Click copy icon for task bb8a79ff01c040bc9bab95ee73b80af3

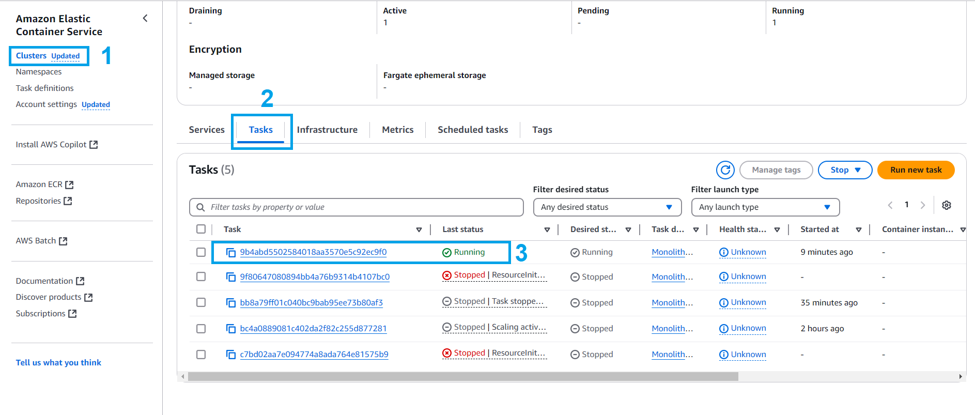click(231, 303)
